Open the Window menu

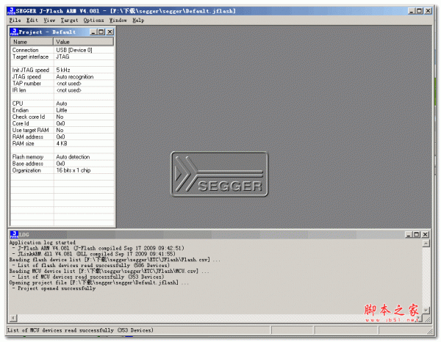click(x=118, y=21)
